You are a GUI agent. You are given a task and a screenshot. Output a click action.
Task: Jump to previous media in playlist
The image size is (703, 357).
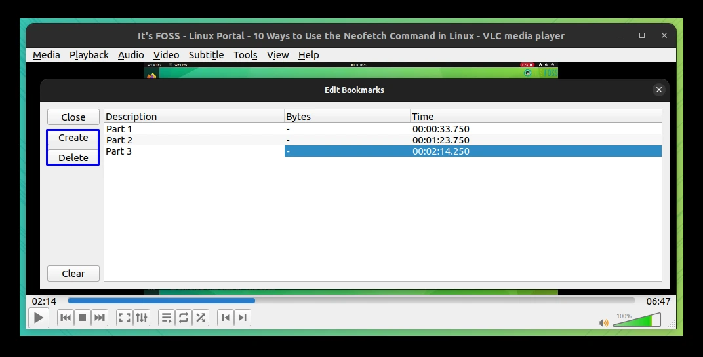[66, 318]
